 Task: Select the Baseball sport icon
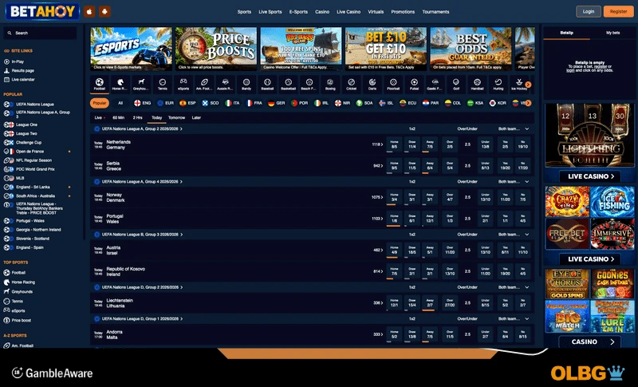click(267, 85)
